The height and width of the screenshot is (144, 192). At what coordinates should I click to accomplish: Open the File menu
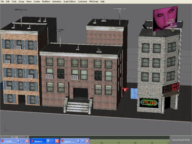[2, 2]
